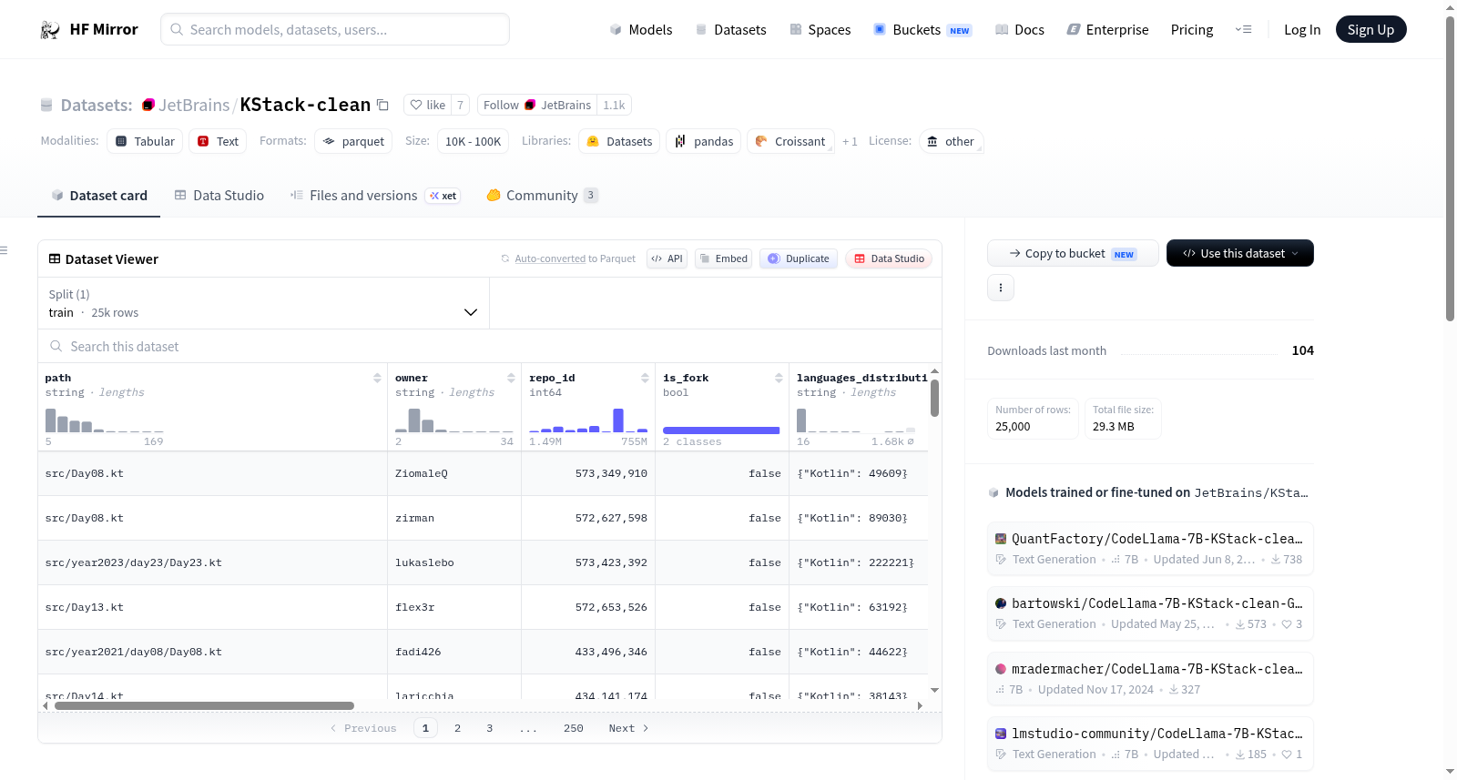Click the table scroll-down arrow
Screen dimensions: 1457x780
(x=934, y=691)
